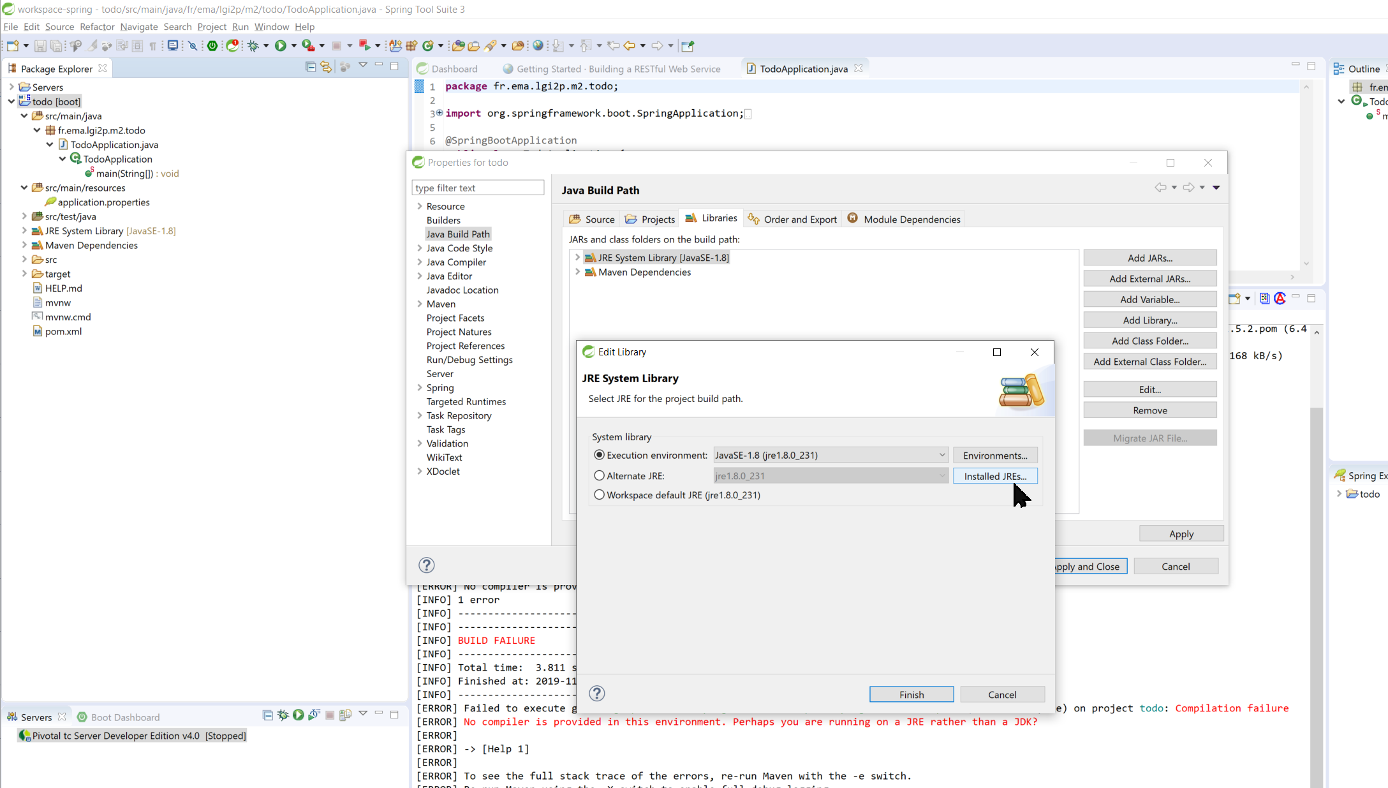
Task: Expand the Java Compiler properties category
Action: [420, 262]
